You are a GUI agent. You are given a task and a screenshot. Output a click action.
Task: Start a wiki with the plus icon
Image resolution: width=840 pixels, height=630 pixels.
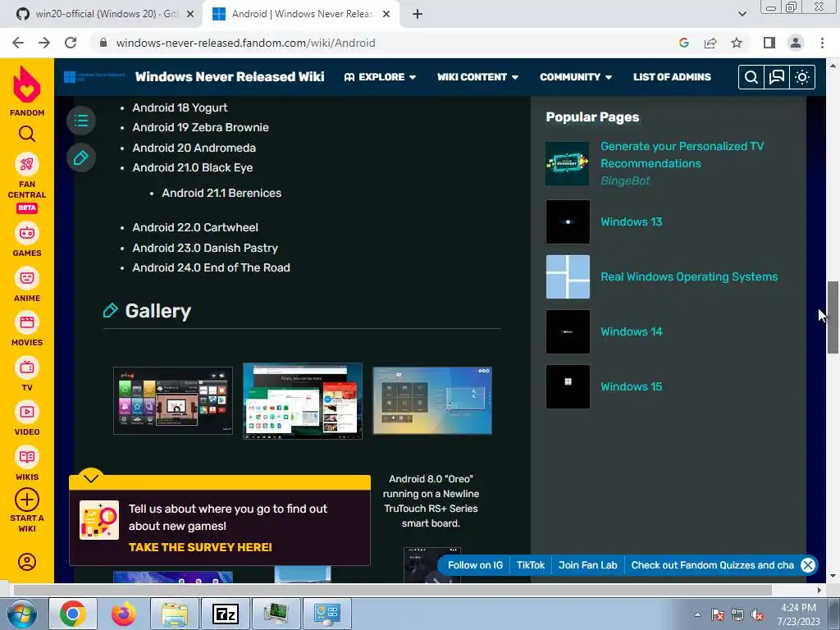(27, 500)
